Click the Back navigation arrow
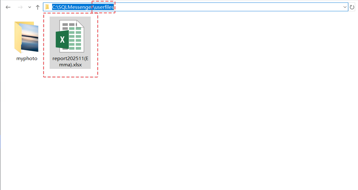This screenshot has height=190, width=358. [8, 7]
